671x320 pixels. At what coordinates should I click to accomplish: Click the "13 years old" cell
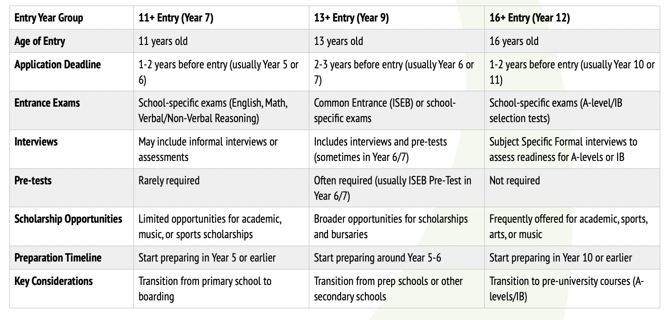pos(338,41)
